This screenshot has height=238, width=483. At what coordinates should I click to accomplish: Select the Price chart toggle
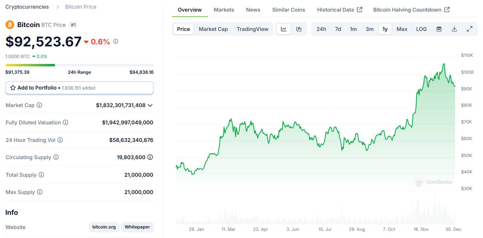[183, 29]
